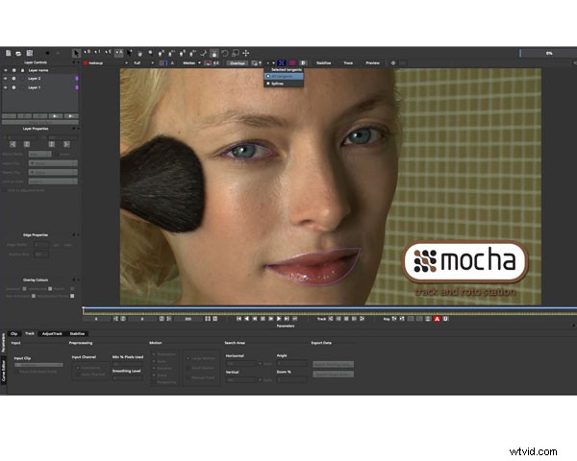Click the Overlays button
Viewport: 577px width, 461px height.
tap(237, 63)
